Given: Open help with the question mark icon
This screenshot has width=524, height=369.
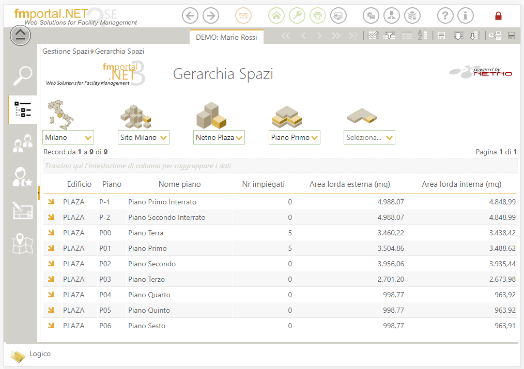Looking at the screenshot, I should [445, 15].
